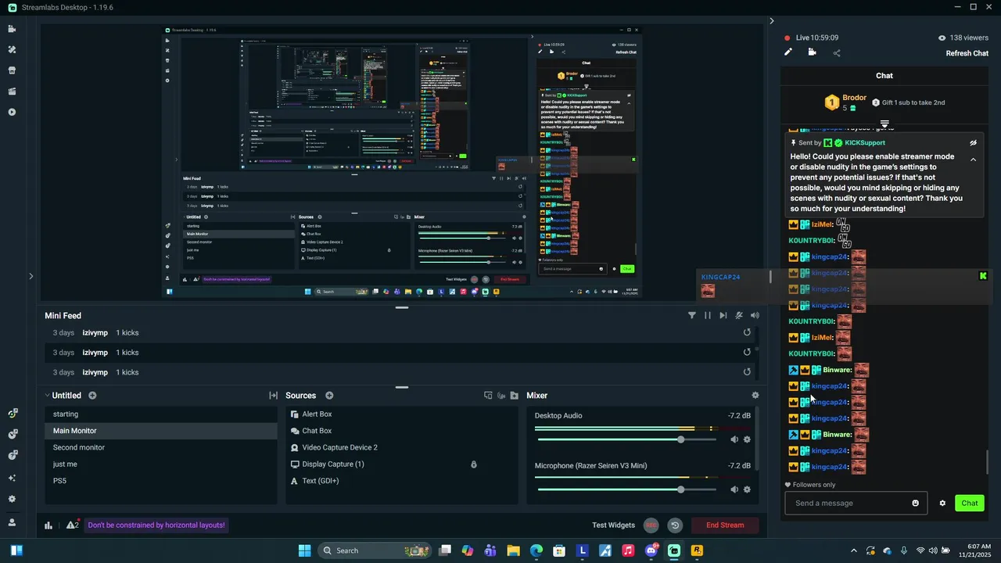1001x563 pixels.
Task: Add a new source with plus icon
Action: pyautogui.click(x=329, y=396)
